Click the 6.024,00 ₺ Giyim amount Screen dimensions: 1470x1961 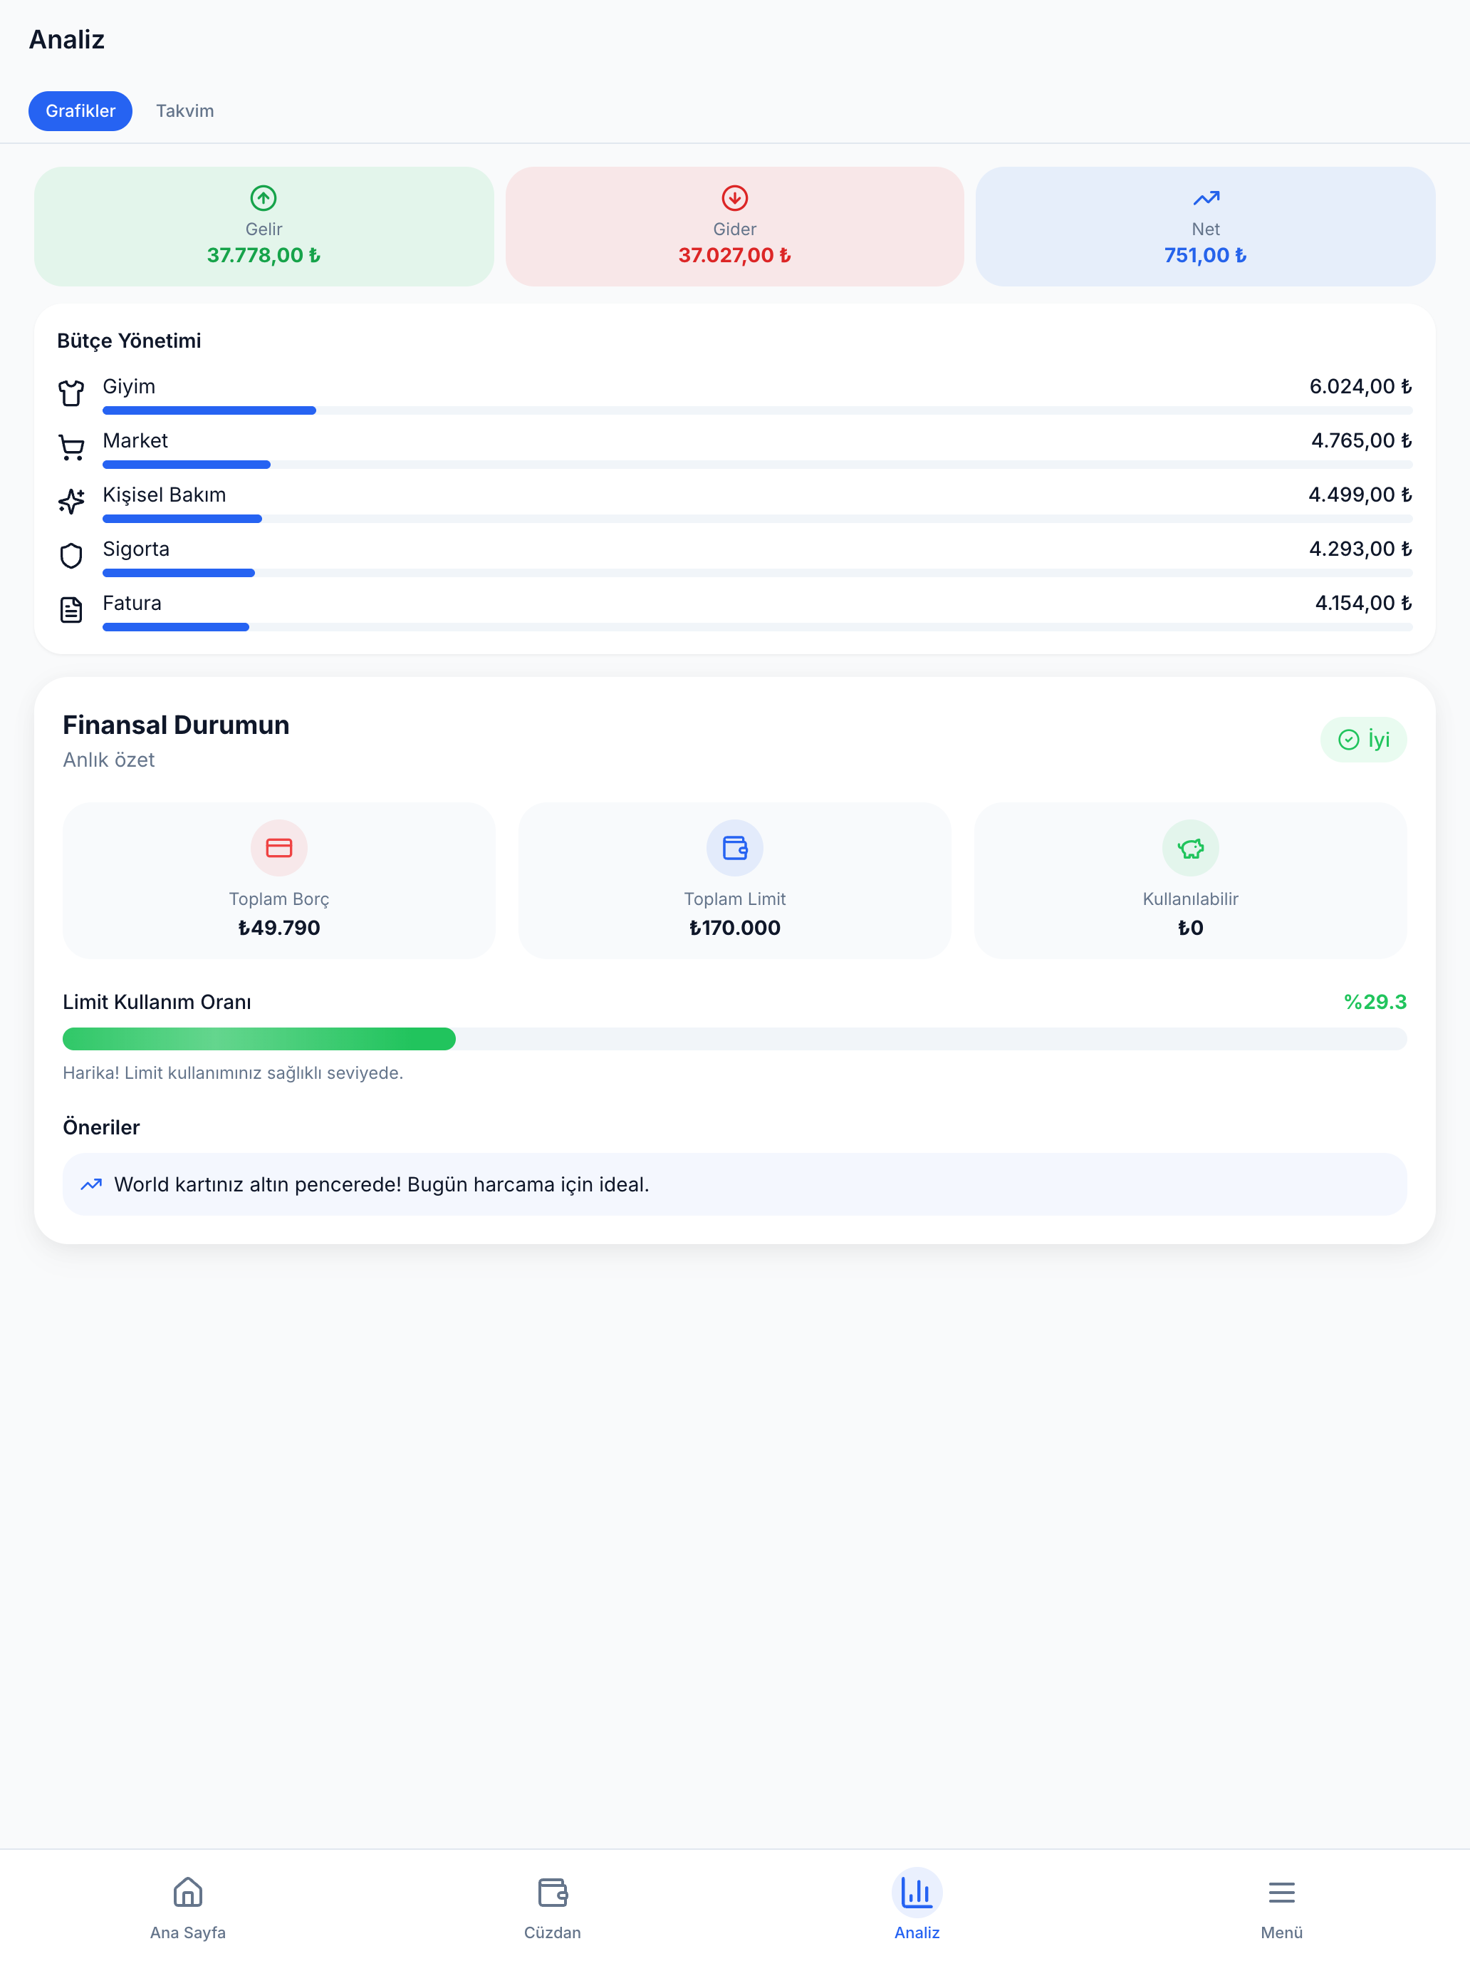[1360, 386]
